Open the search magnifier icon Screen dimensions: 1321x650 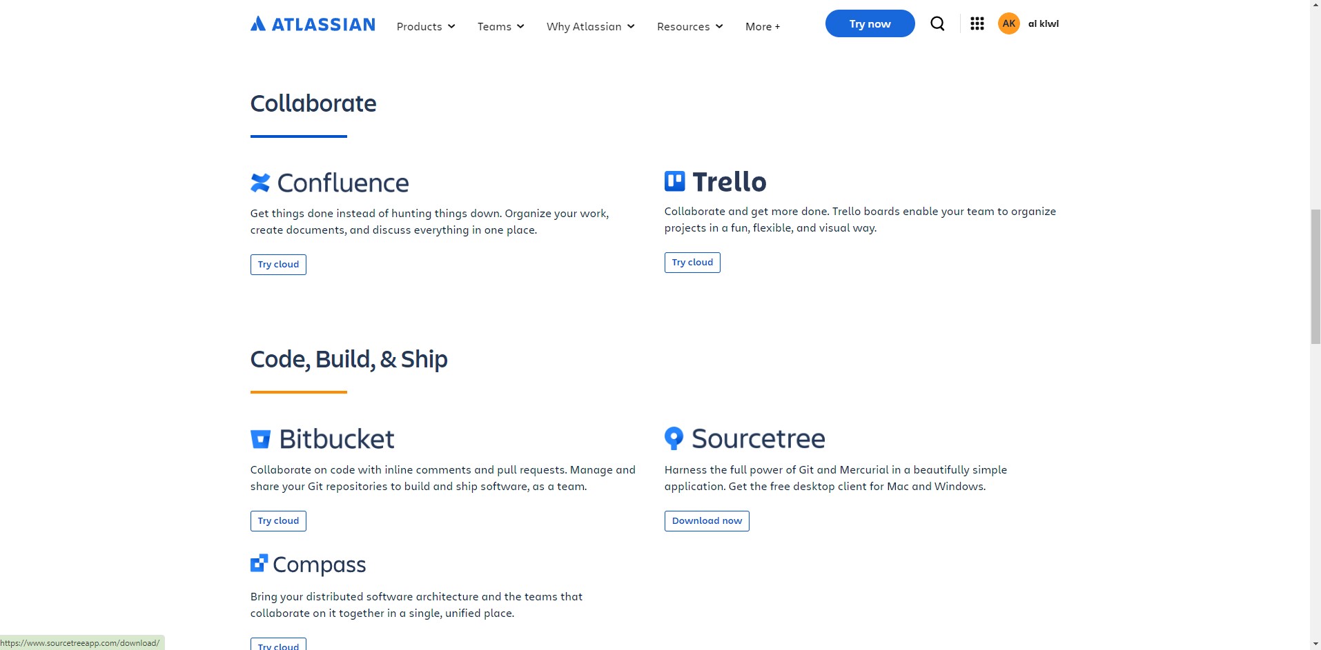coord(937,24)
